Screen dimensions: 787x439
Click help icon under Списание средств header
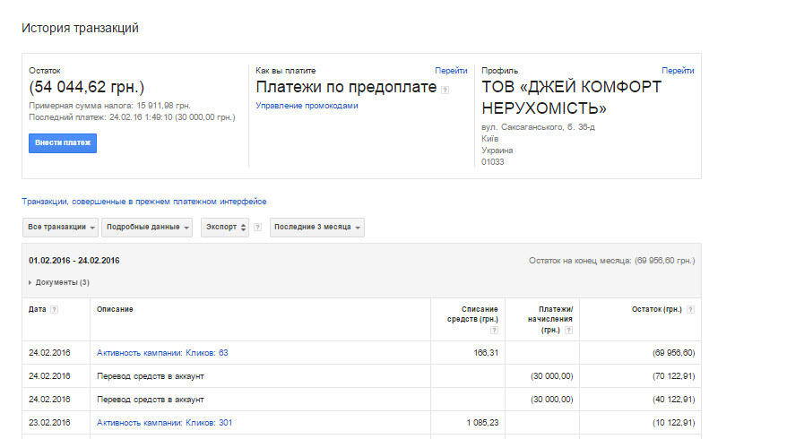coord(495,330)
